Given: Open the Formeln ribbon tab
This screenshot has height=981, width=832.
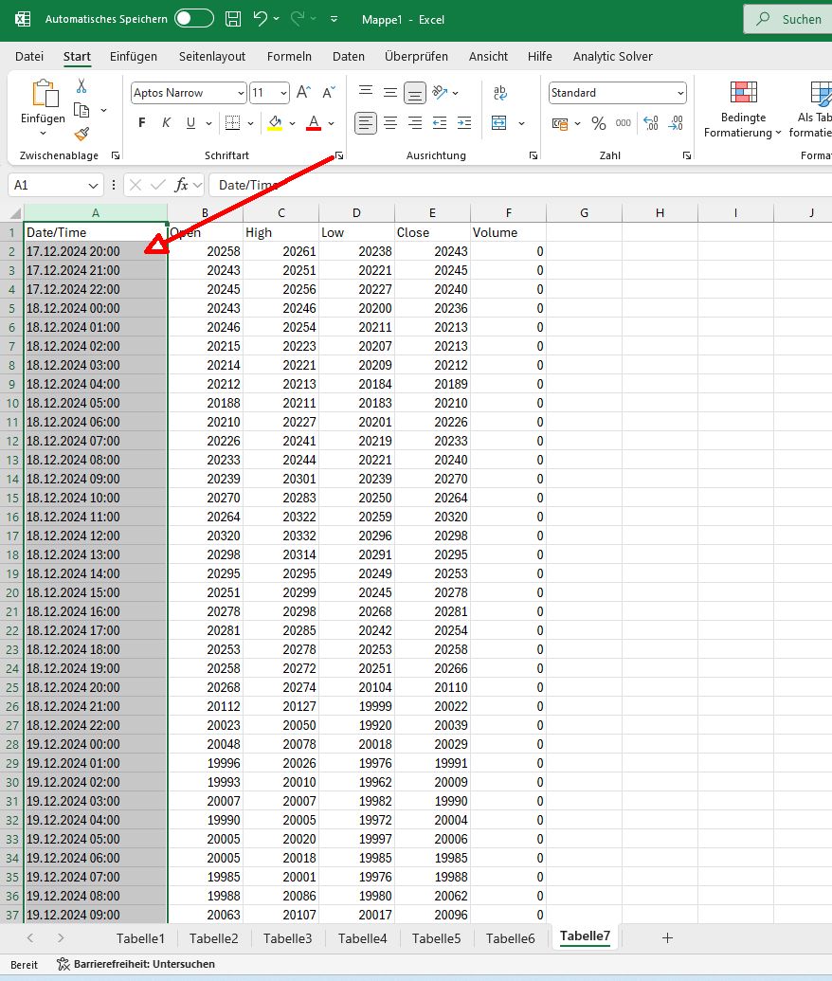Looking at the screenshot, I should 289,57.
